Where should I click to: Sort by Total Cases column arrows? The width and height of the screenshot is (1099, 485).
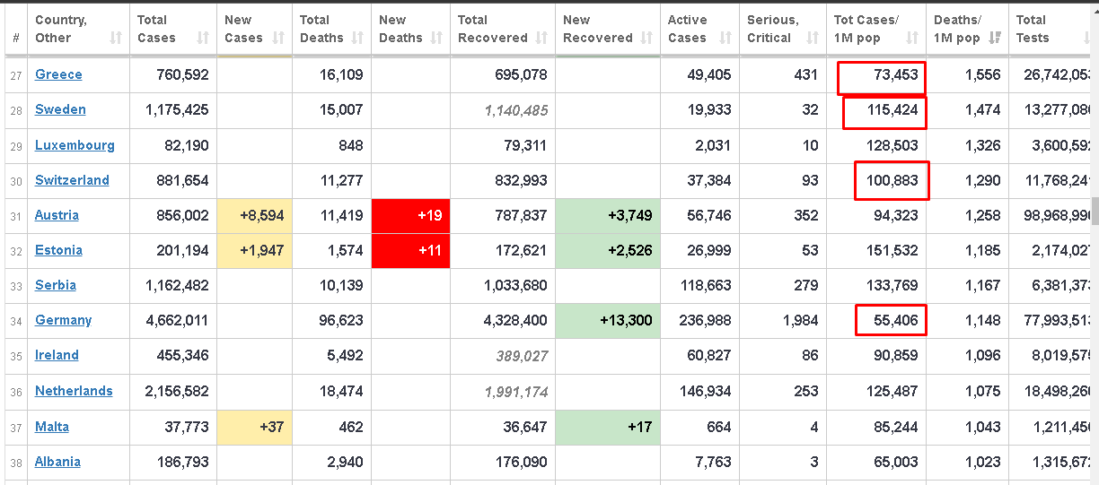point(203,38)
